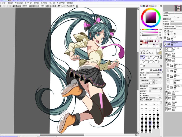Toggle the scratchpad panel icon
Screen dimensions: 182x137
point(155,6)
